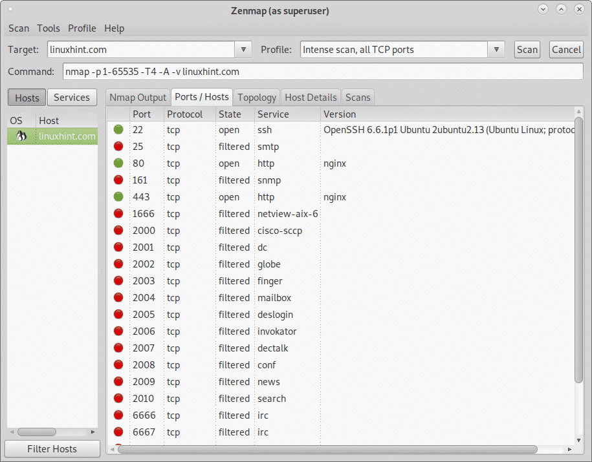Click the red status icon for port 2004
This screenshot has height=462, width=592.
(118, 298)
